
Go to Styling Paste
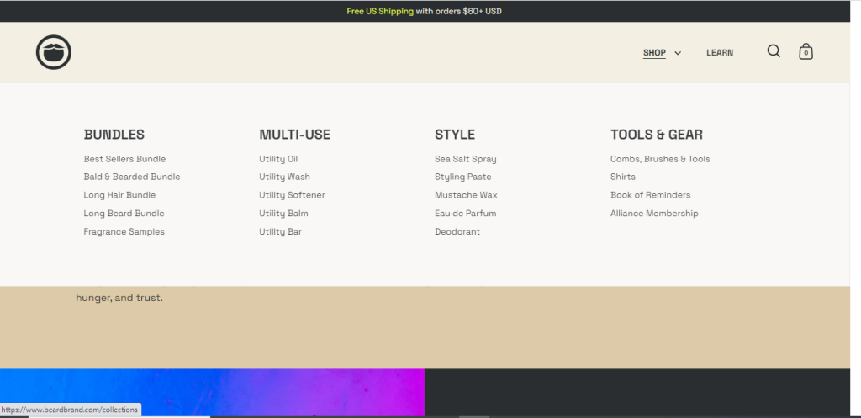point(463,177)
